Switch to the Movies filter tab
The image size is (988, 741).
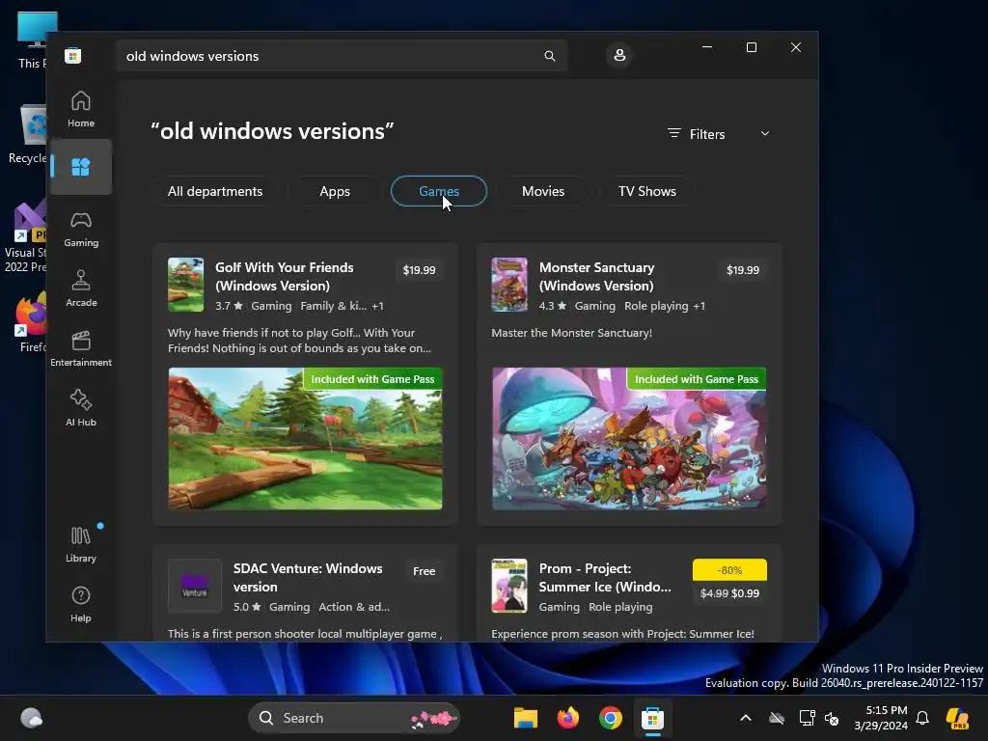[543, 191]
